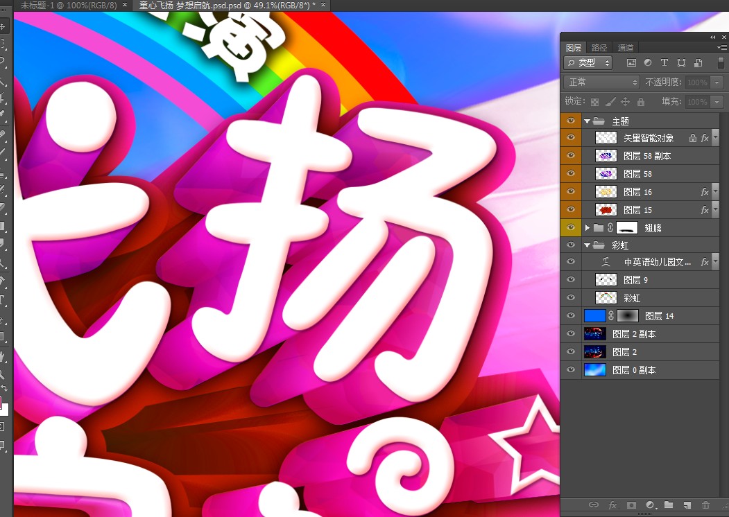
Task: Add a layer mask from panel bottom
Action: 631,505
